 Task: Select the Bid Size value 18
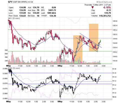(38, 16)
